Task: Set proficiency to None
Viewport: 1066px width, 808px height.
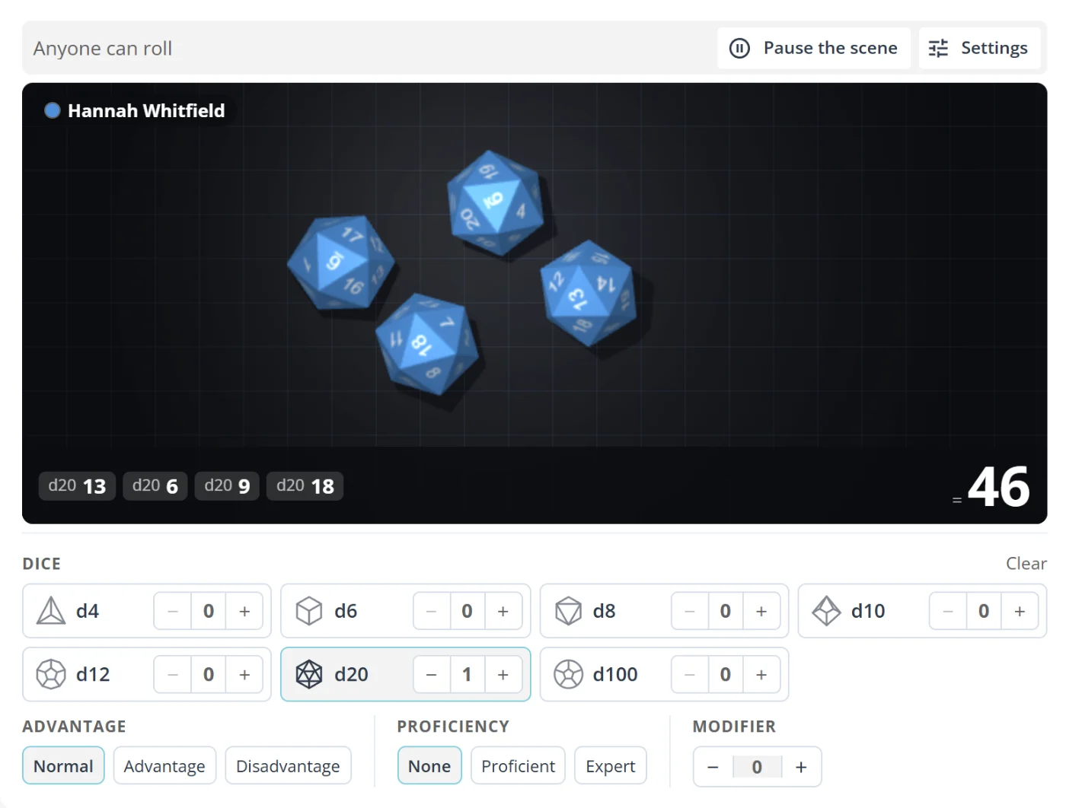Action: (429, 766)
